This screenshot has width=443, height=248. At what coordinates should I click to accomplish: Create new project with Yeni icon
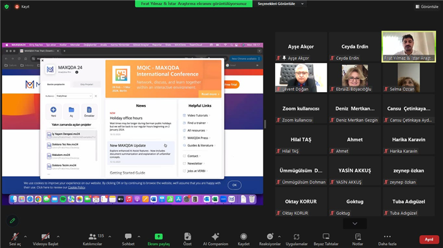(x=53, y=111)
